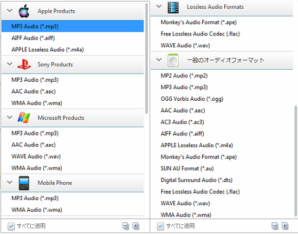298x234 pixels.
Task: Collapse the Apple Products group chevron
Action: point(10,10)
